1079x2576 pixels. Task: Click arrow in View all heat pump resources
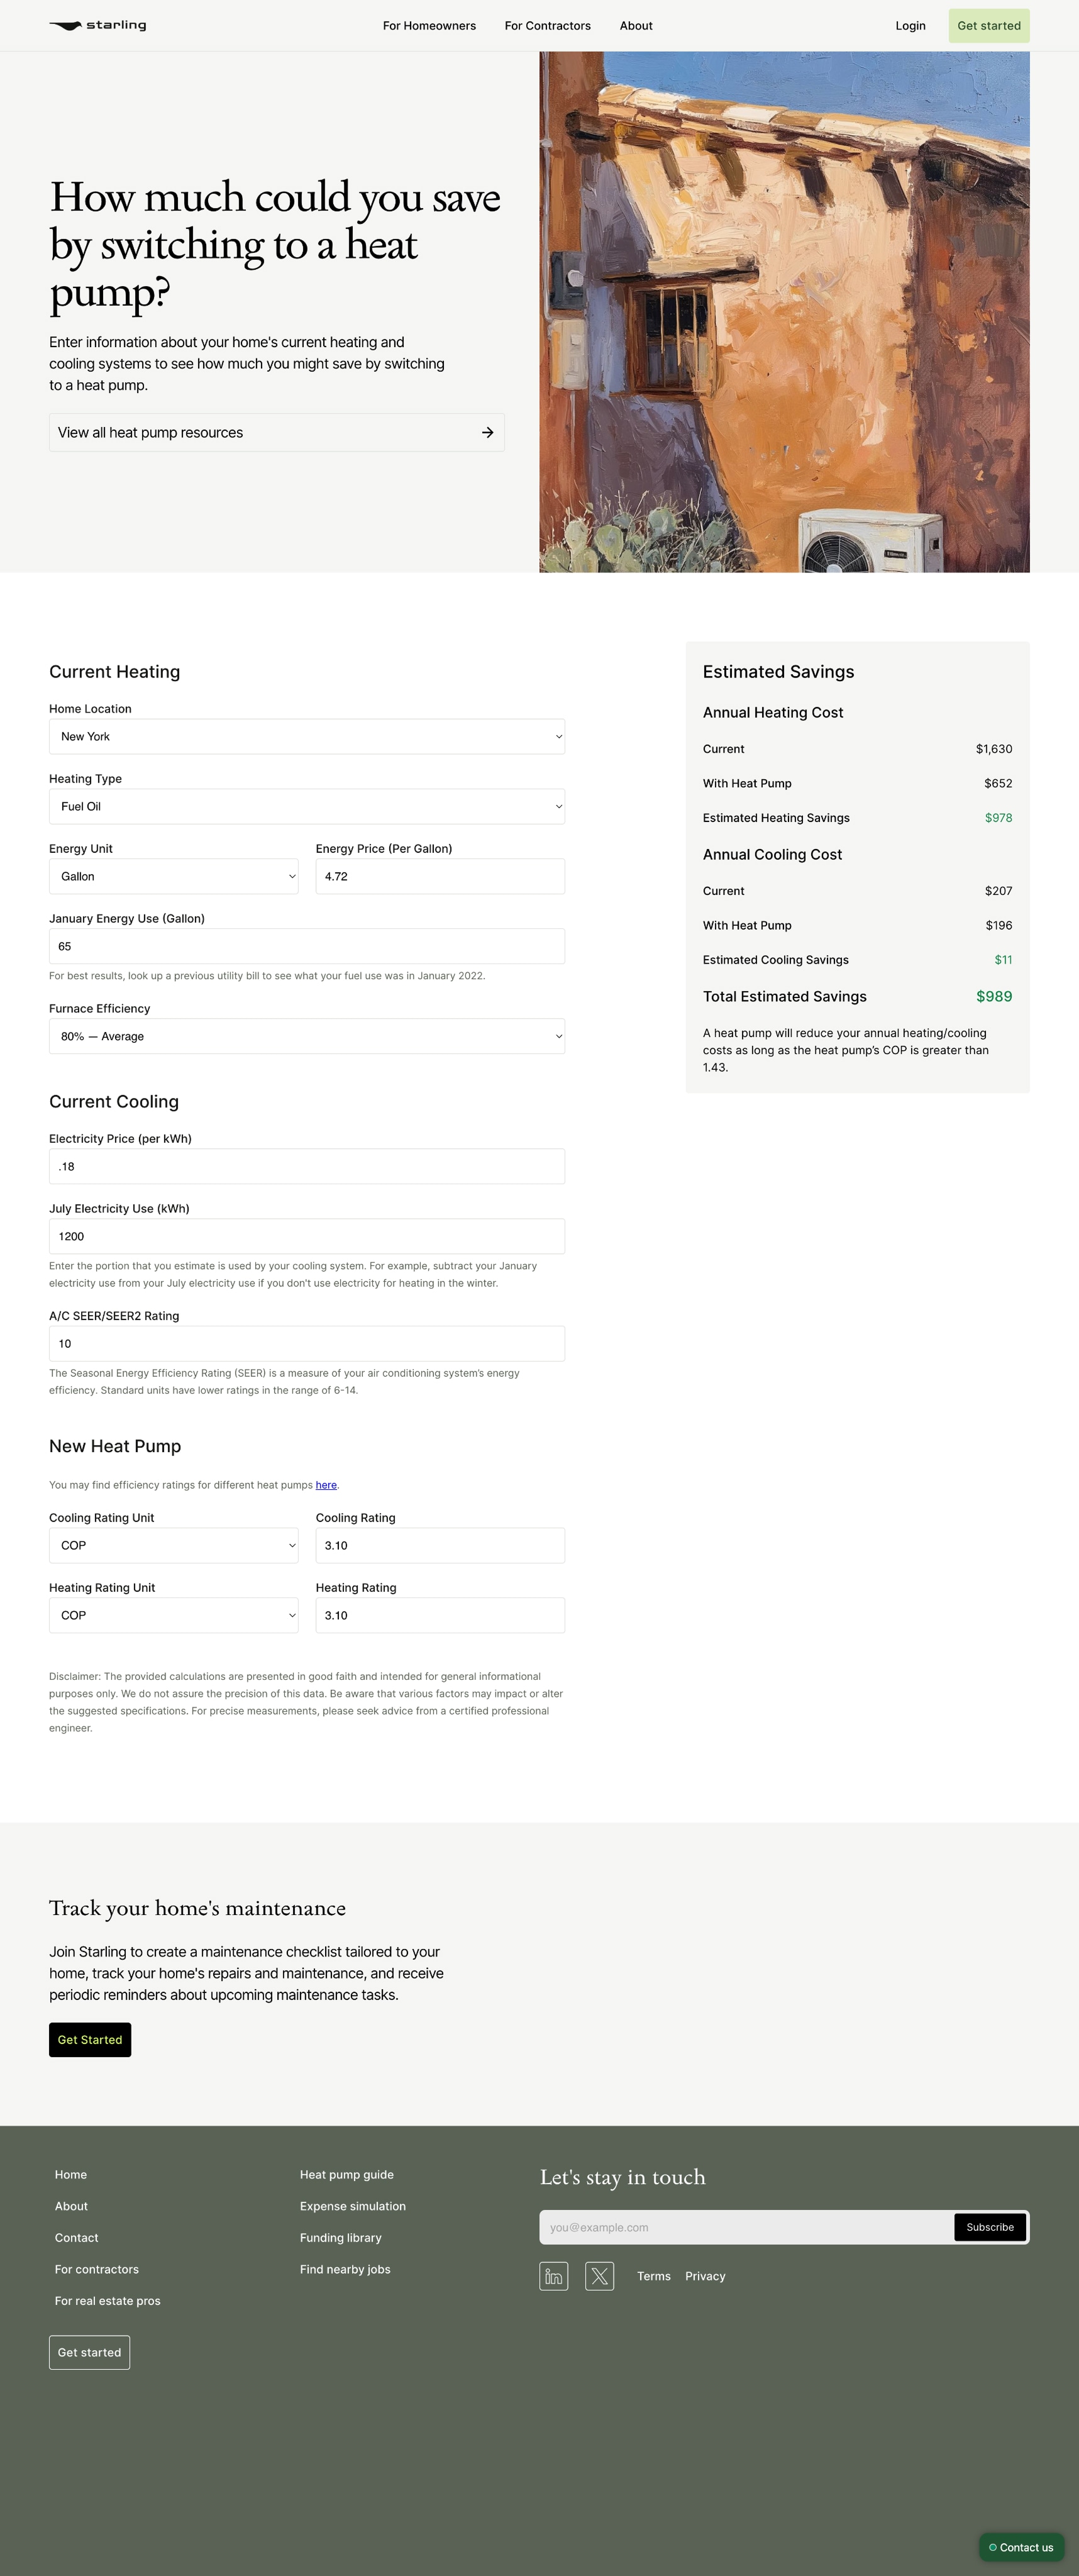(x=487, y=432)
